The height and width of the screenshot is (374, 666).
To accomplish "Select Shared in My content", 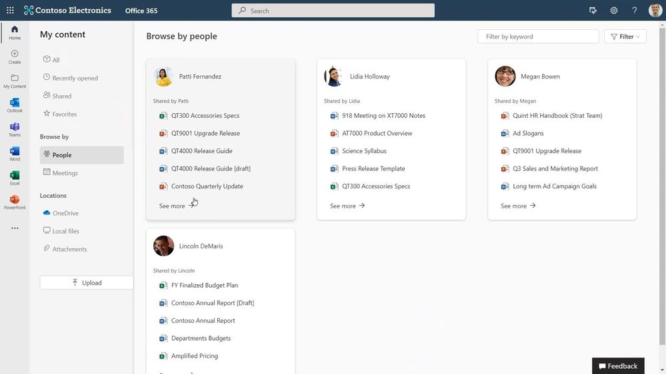I will point(57,96).
